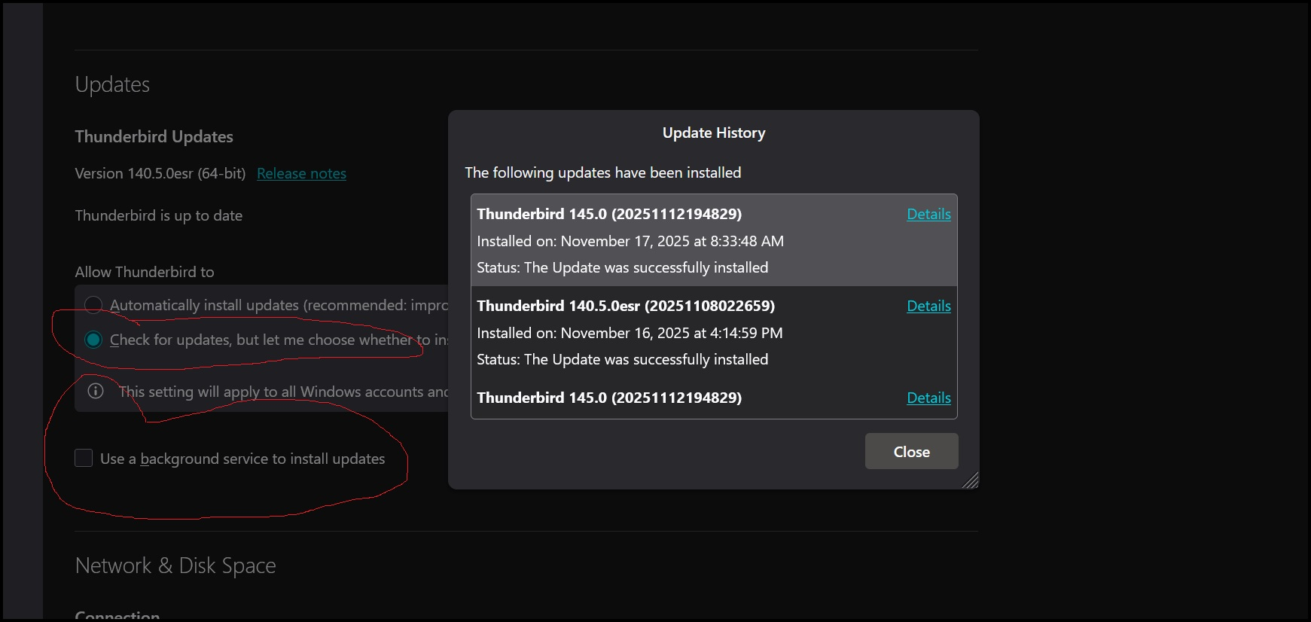Viewport: 1311px width, 622px height.
Task: Select the Automatically install updates radio option
Action: click(93, 305)
